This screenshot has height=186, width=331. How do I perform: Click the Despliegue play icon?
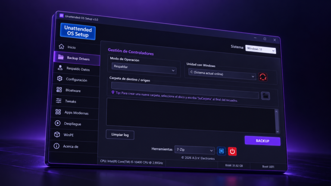click(x=57, y=123)
